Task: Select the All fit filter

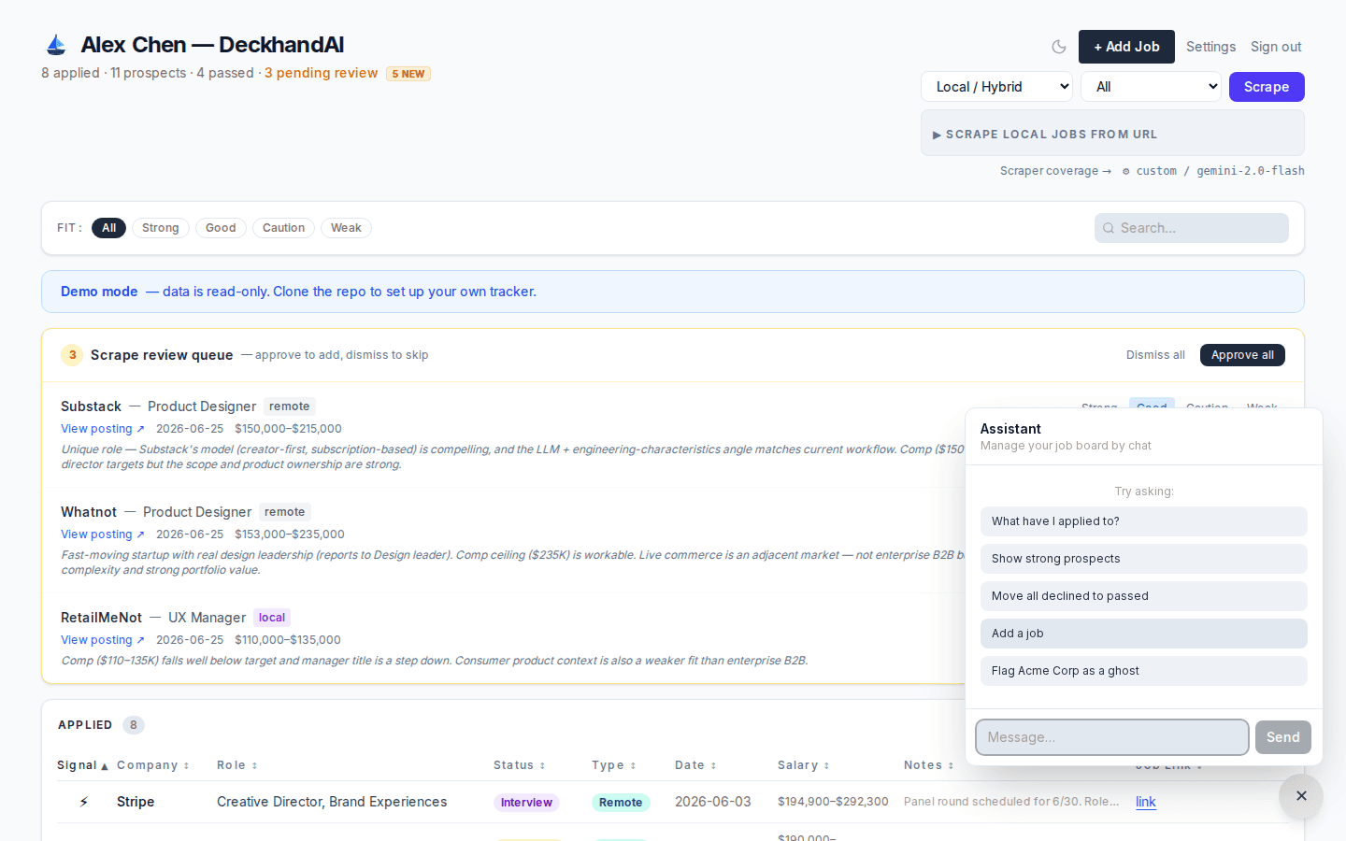Action: [108, 228]
